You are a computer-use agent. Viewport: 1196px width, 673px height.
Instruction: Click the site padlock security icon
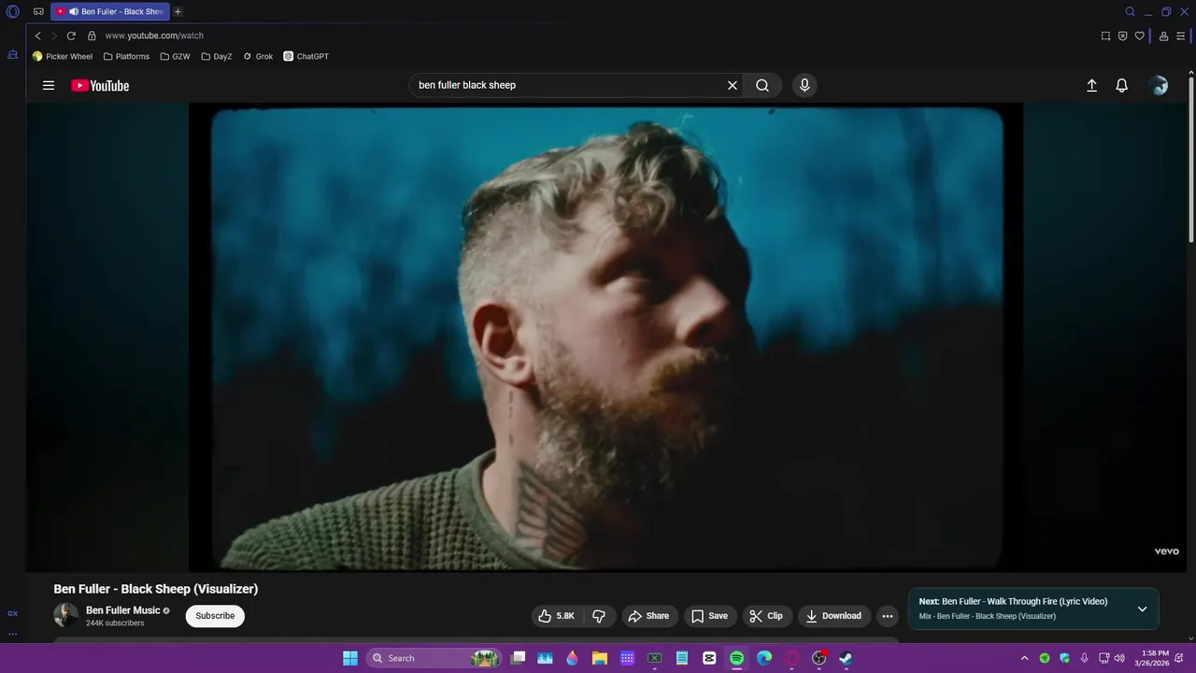click(92, 36)
